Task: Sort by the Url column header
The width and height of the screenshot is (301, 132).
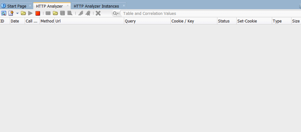Action: tap(89, 21)
